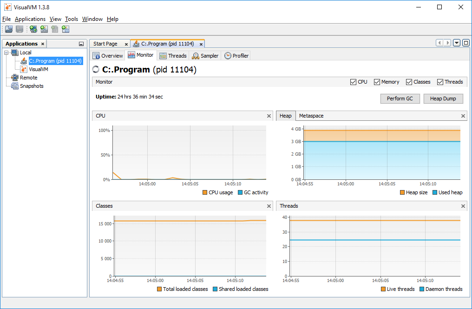472x309 pixels.
Task: Close the CPU chart panel
Action: point(269,116)
